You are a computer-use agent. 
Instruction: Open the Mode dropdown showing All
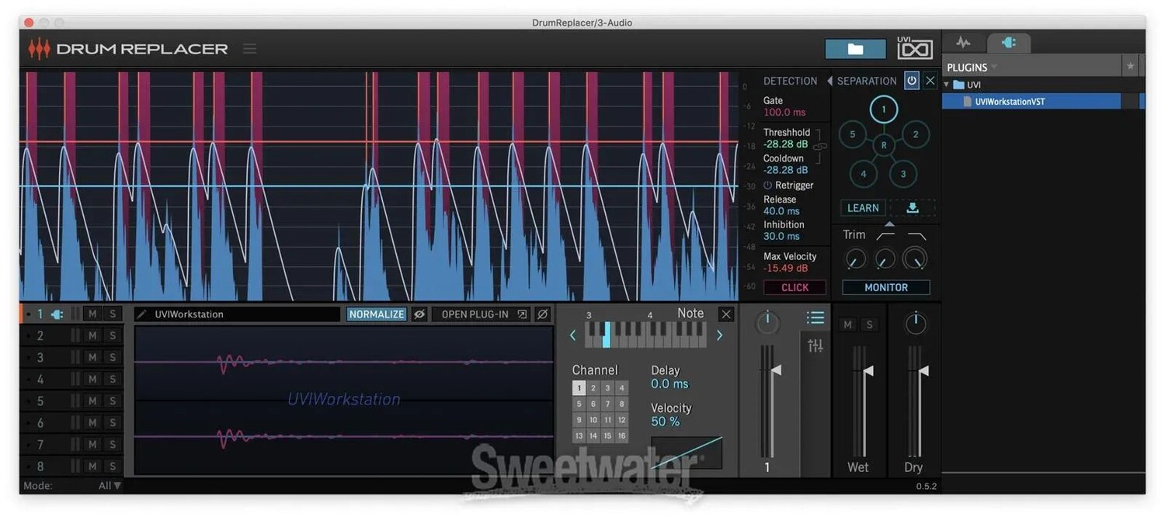click(111, 486)
